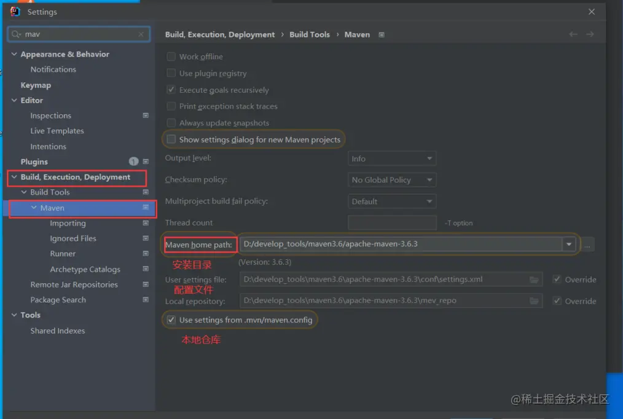The width and height of the screenshot is (623, 419).
Task: Click project icon on Maven tree row
Action: 146,207
